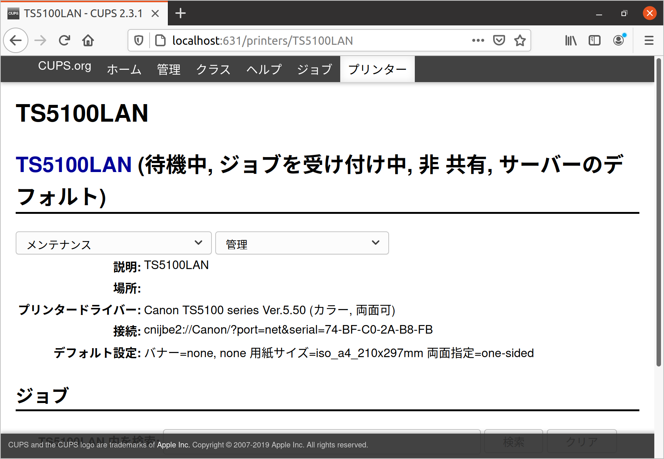The width and height of the screenshot is (664, 459).
Task: Save page to Pocket
Action: [499, 40]
